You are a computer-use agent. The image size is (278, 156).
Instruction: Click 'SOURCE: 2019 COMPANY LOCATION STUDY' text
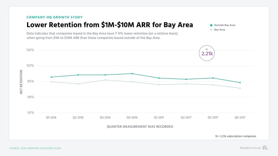click(35, 148)
